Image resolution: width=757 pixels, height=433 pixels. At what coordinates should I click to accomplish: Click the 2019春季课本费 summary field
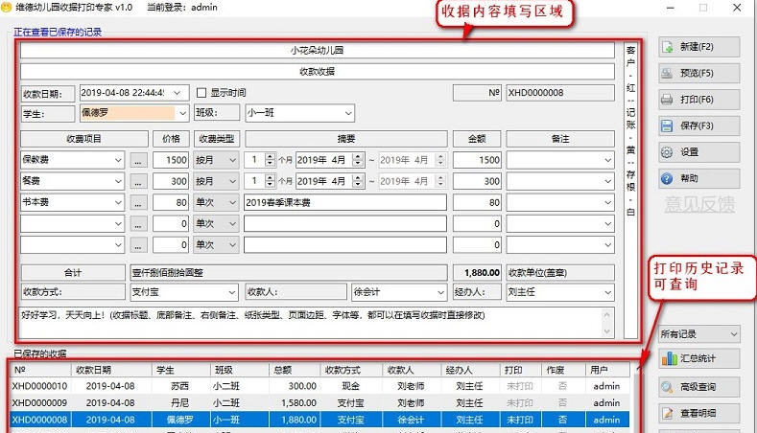tap(345, 202)
